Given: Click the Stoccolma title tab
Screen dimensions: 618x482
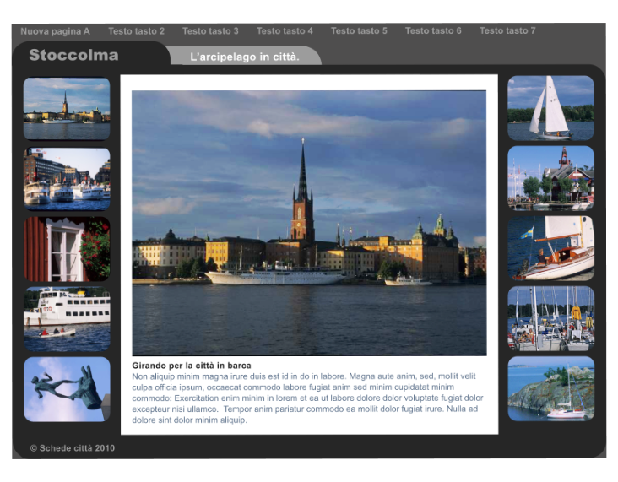Looking at the screenshot, I should click(74, 56).
